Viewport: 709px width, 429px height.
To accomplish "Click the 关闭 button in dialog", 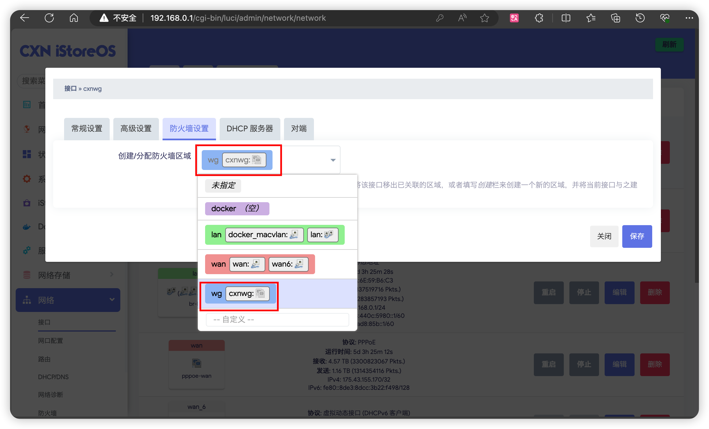I will pos(604,236).
